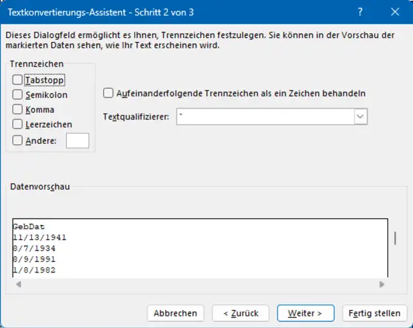The height and width of the screenshot is (328, 413).
Task: Click Fertig stellen to finish
Action: tap(374, 313)
